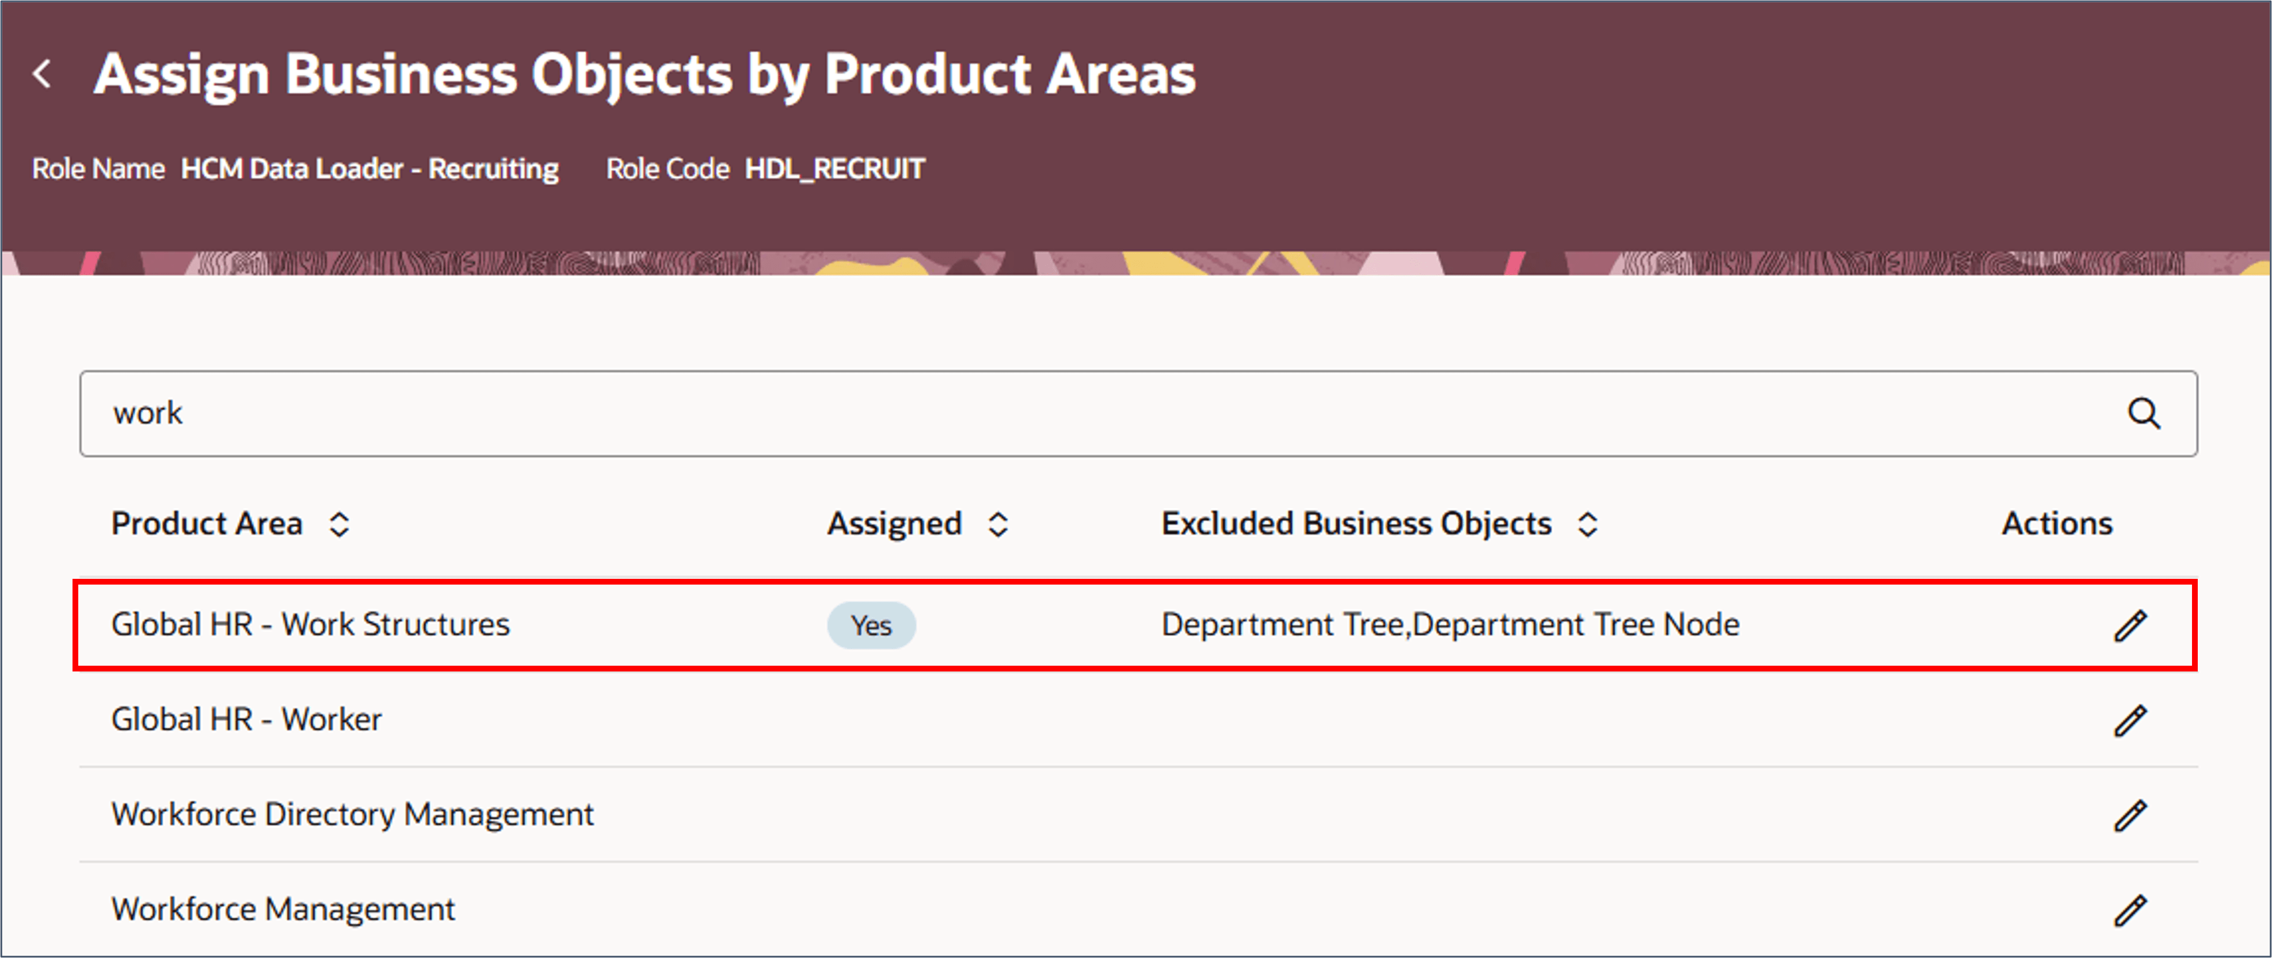Edit Global HR - Work Structures row
Viewport: 2272px width, 958px height.
[2130, 625]
